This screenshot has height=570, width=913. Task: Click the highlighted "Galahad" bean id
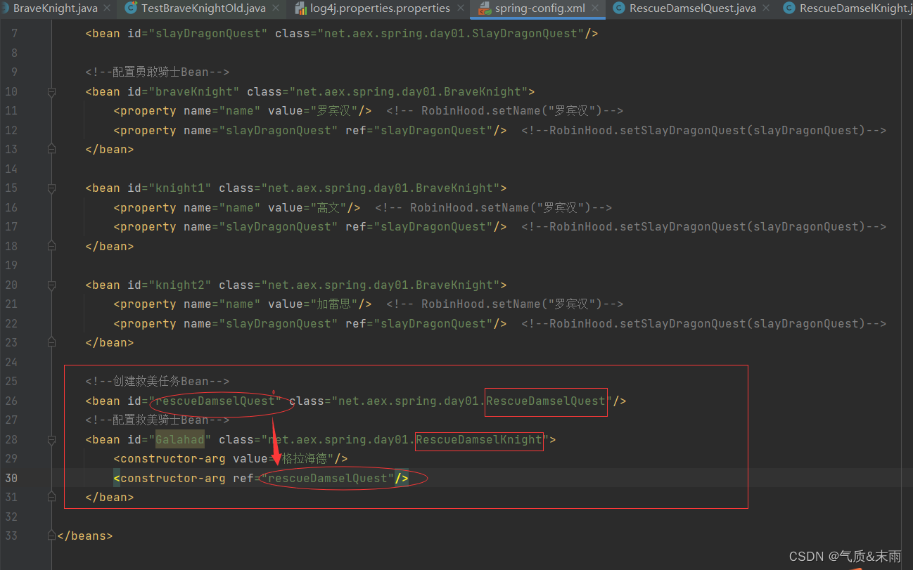tap(180, 439)
